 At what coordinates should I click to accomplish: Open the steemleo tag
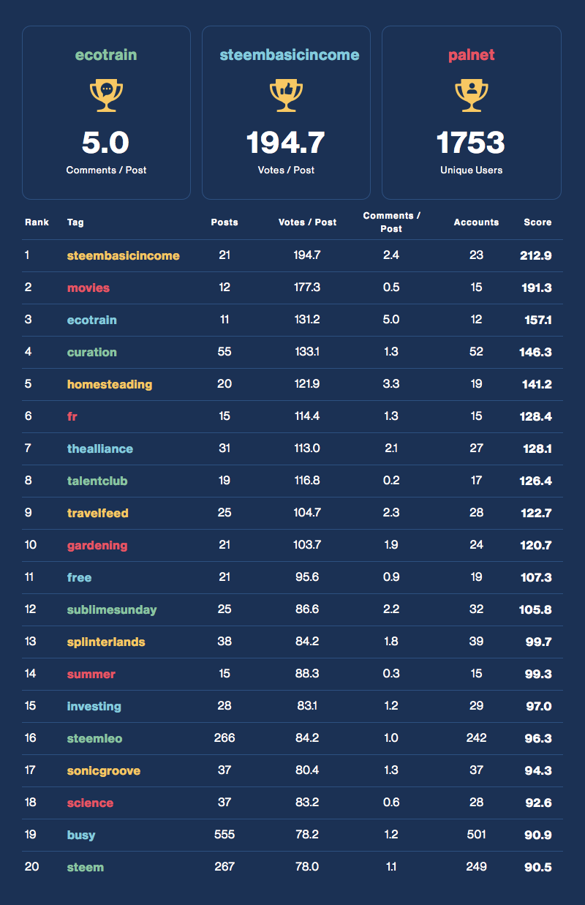[x=95, y=739]
